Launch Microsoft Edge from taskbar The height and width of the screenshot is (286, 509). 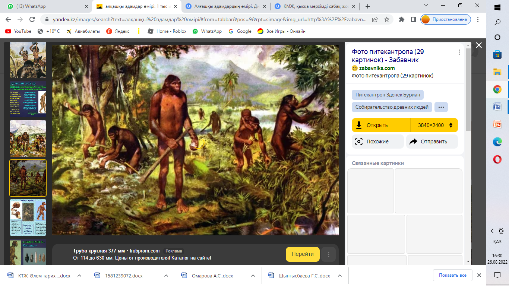tap(497, 142)
